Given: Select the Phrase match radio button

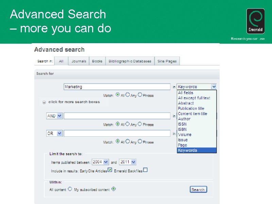Looking at the screenshot, I should 139,95.
